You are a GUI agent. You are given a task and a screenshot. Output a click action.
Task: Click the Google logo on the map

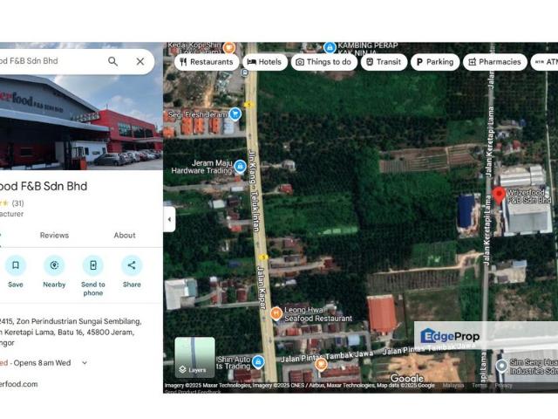coord(407,378)
